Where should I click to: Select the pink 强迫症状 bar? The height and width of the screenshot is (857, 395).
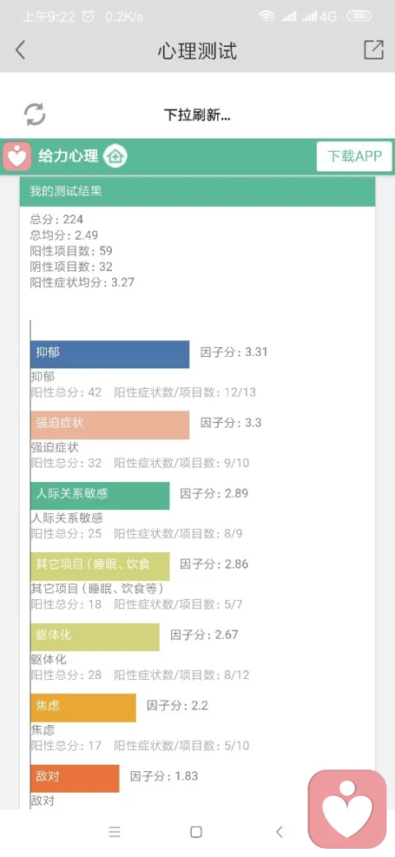(x=109, y=424)
